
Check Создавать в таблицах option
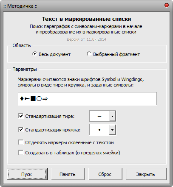coord(21,153)
